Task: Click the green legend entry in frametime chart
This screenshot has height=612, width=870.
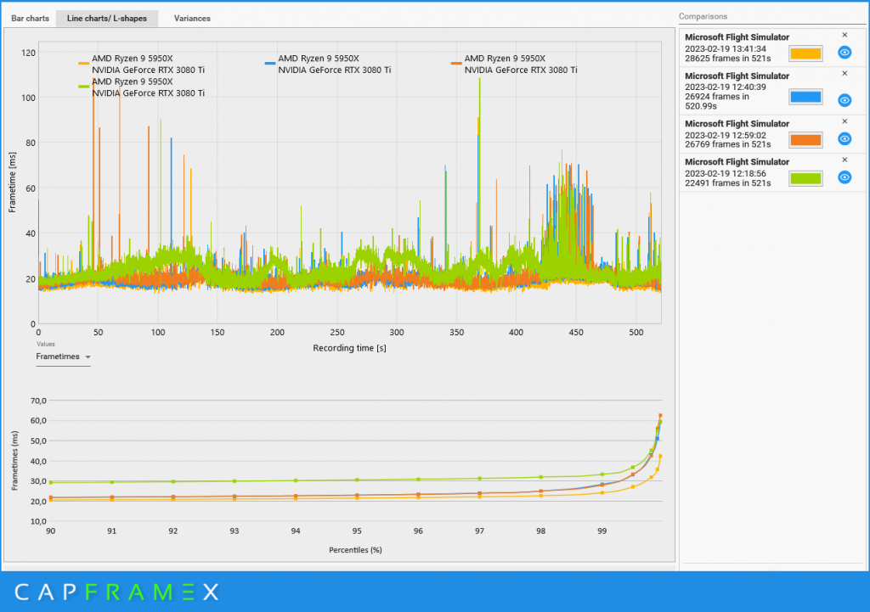Action: (142, 87)
